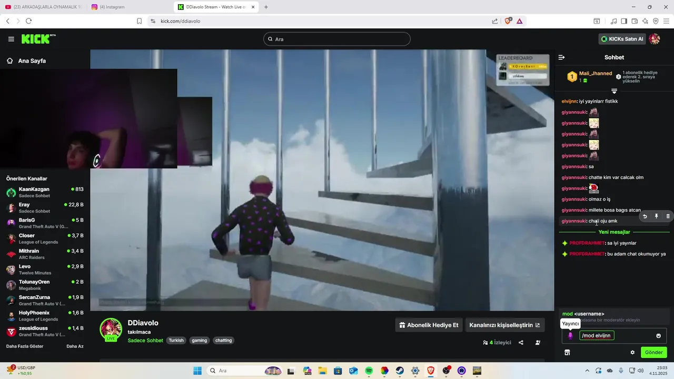
Task: Send chat message with Gönder
Action: pos(653,352)
